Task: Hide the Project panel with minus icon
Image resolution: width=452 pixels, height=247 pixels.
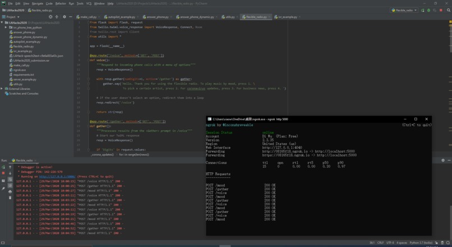Action: (x=70, y=17)
